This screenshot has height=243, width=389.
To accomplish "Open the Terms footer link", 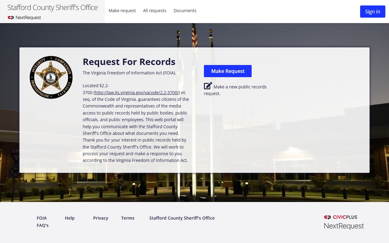I will tap(128, 218).
